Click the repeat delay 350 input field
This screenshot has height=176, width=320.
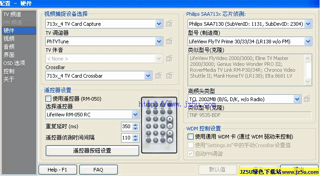click(127, 126)
